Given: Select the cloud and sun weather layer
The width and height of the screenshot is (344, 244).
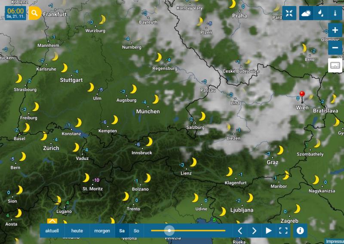Looking at the screenshot, I should [x=306, y=13].
